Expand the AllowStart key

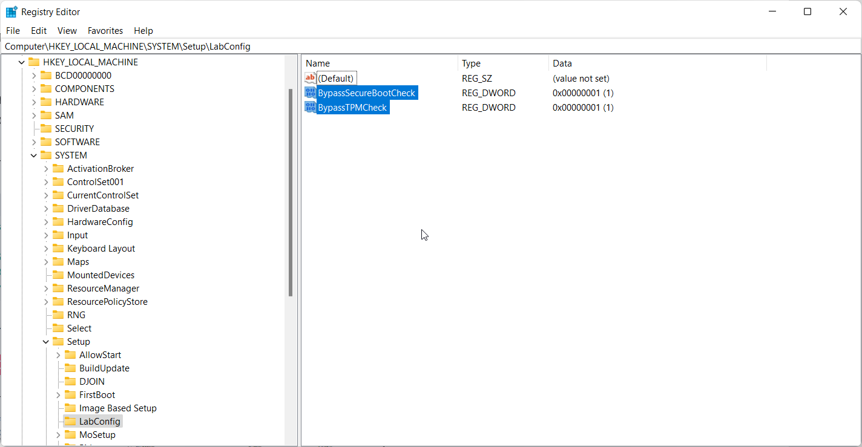[58, 355]
